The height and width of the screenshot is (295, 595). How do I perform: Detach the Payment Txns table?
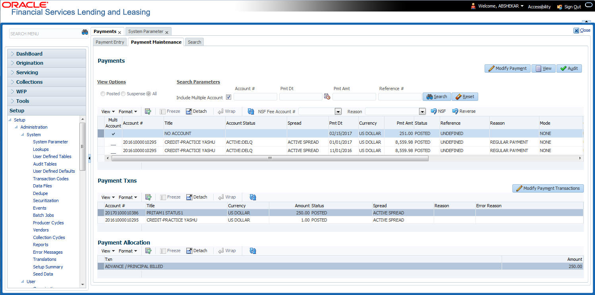197,197
